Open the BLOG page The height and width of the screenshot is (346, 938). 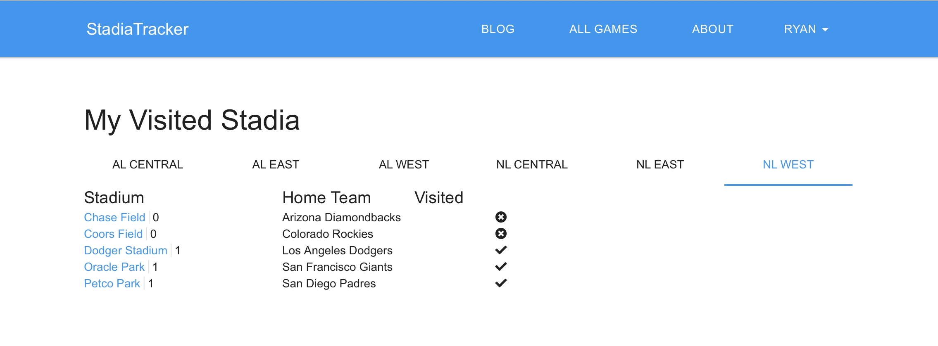pos(497,29)
